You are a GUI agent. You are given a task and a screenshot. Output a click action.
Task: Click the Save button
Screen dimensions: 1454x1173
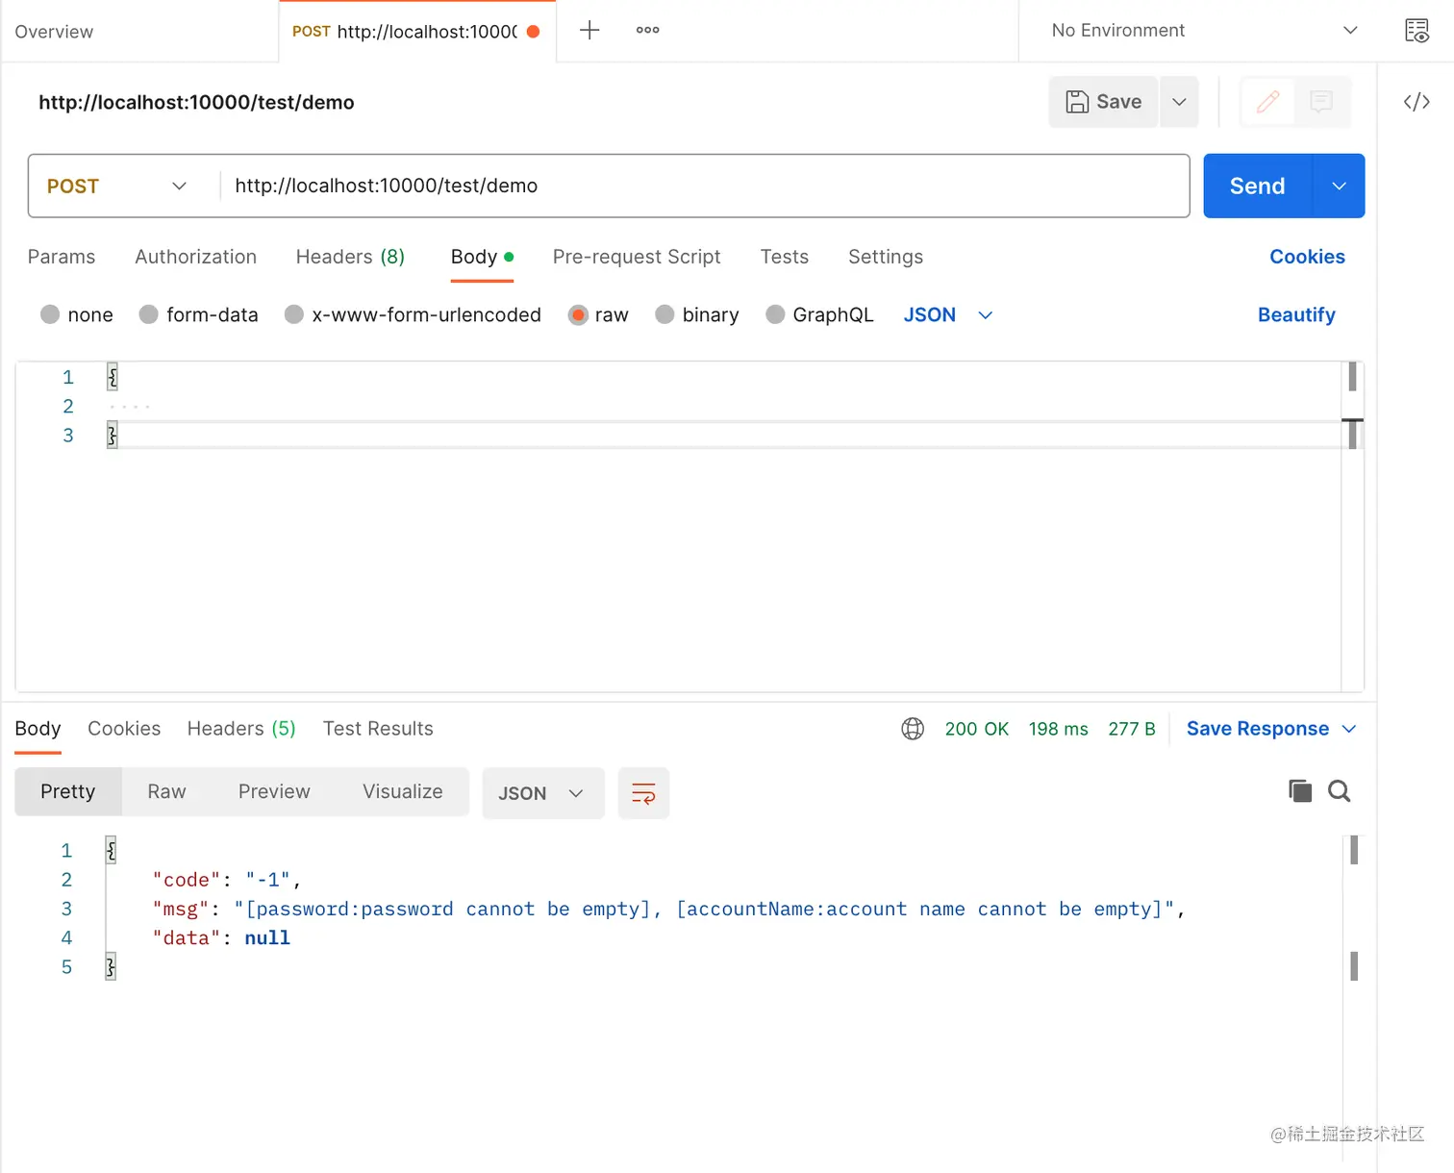(x=1104, y=102)
